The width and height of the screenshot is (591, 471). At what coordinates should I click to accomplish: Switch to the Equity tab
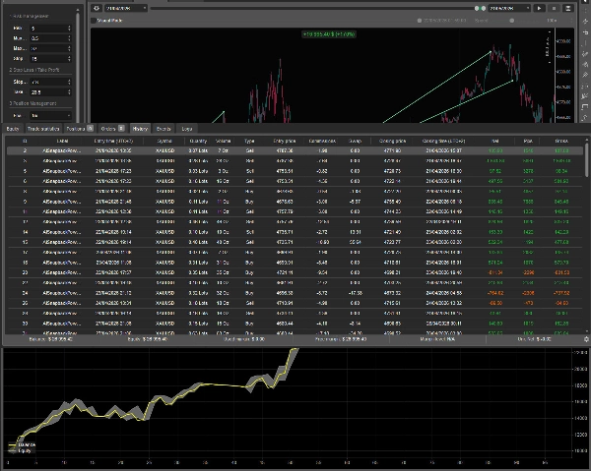click(13, 129)
